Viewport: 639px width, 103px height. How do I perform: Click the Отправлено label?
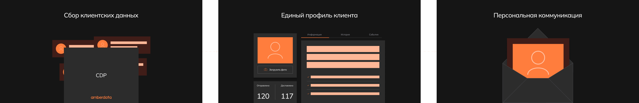[x=263, y=86]
